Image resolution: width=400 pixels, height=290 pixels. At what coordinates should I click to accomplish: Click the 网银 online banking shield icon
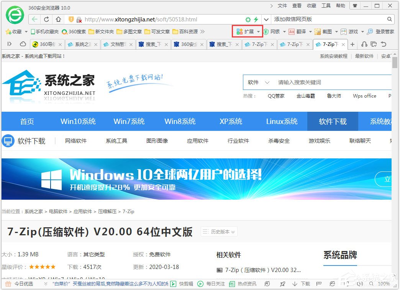coord(266,31)
